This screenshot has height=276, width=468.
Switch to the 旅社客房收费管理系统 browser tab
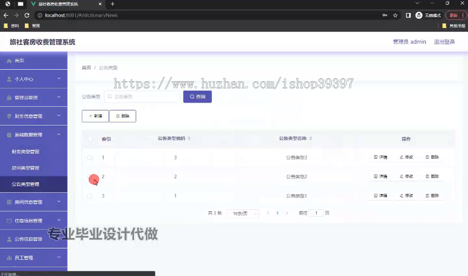[66, 4]
